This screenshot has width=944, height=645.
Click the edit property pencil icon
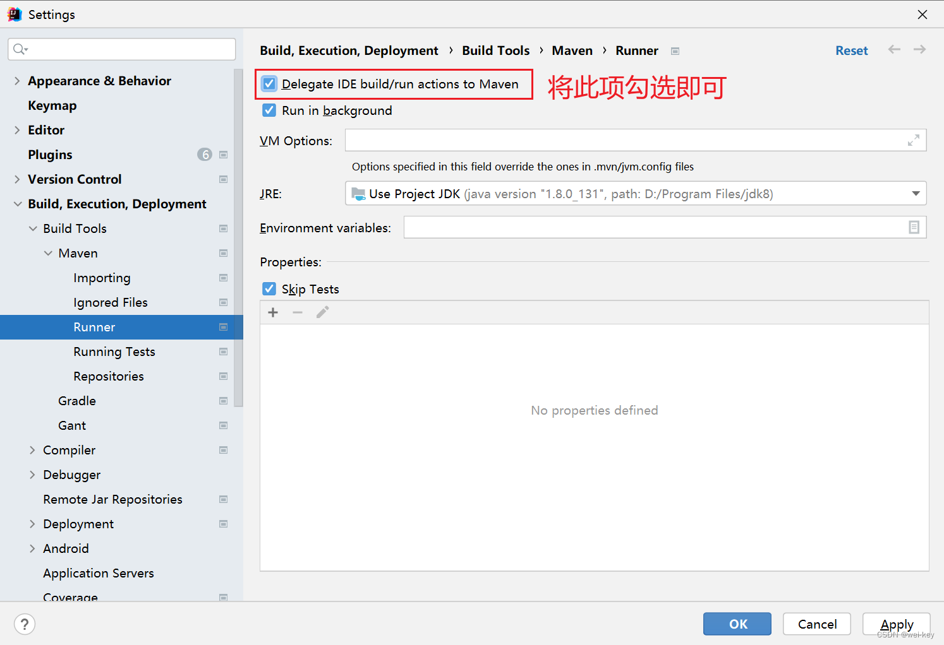pos(322,312)
